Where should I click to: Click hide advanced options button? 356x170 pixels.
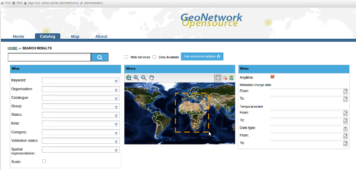tap(202, 57)
